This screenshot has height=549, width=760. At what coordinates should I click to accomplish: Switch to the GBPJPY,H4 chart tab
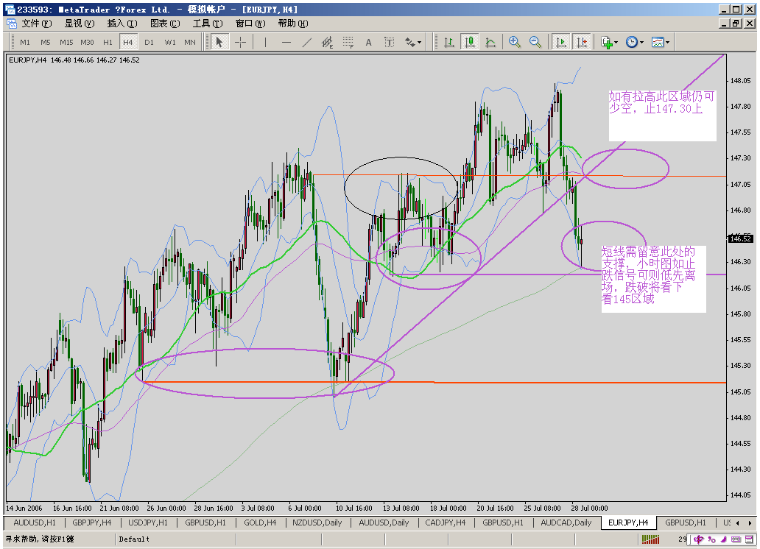[92, 523]
